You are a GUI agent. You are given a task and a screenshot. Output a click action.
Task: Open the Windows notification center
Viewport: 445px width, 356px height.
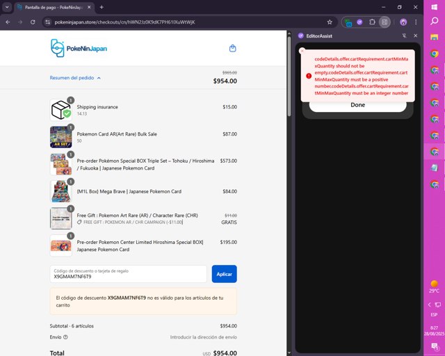[434, 346]
